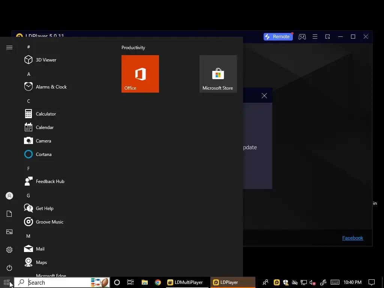Open the Action Center notifications icon
The height and width of the screenshot is (288, 384).
(x=372, y=282)
